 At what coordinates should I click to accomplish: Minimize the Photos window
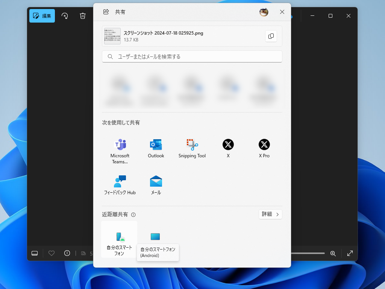(312, 16)
